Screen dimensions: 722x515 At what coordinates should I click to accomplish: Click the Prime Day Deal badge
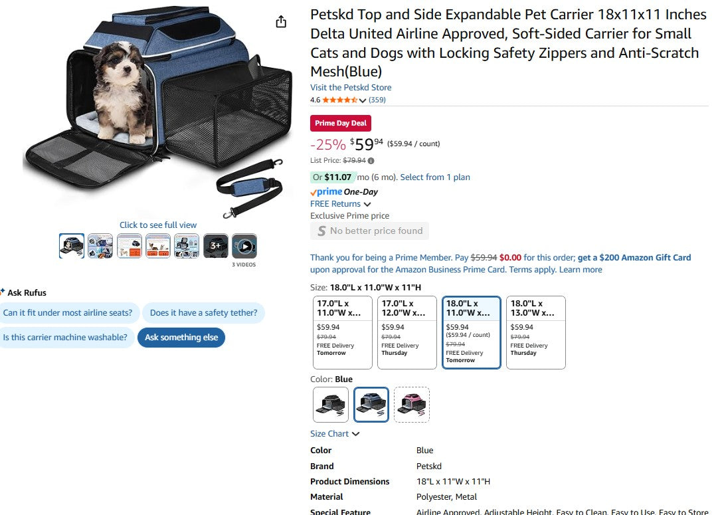[x=340, y=123]
